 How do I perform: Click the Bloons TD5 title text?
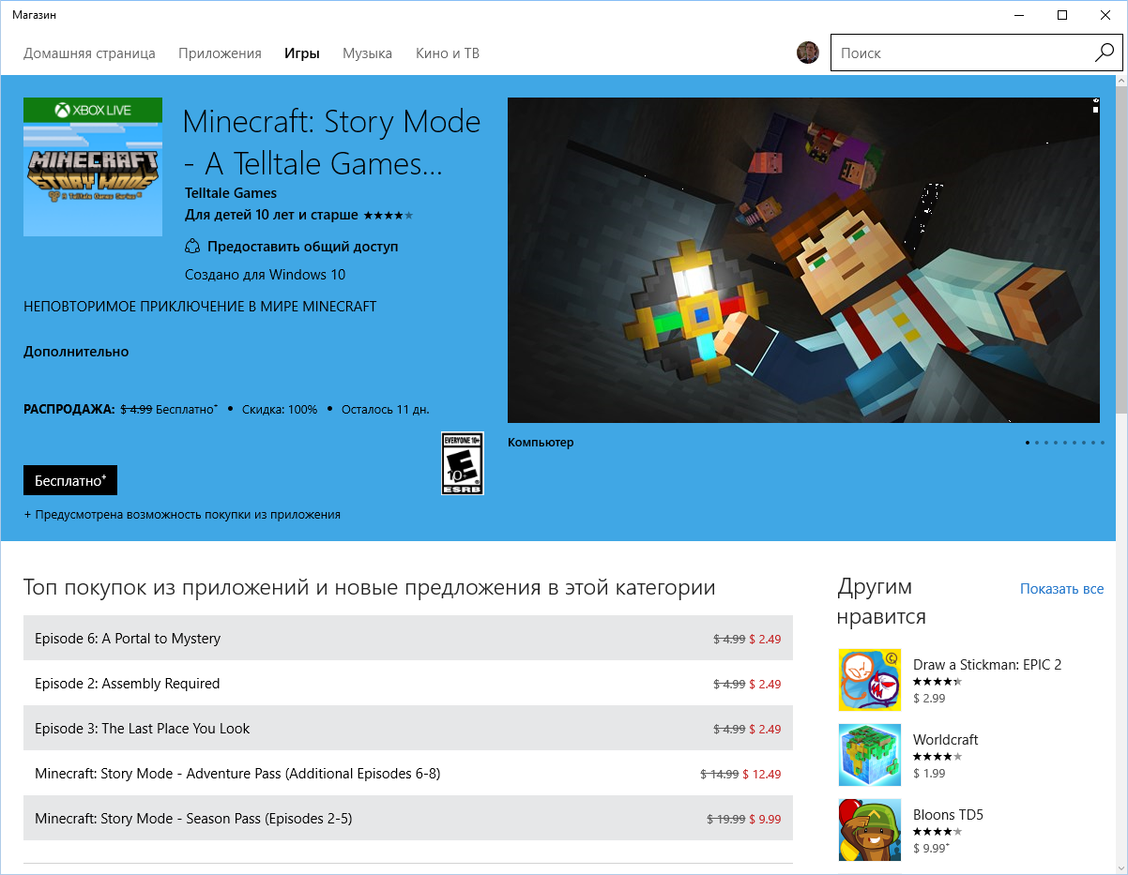tap(948, 815)
